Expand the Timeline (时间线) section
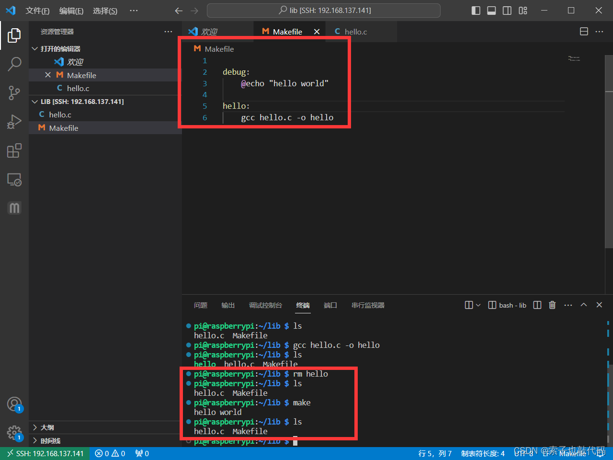This screenshot has height=460, width=613. pyautogui.click(x=105, y=441)
